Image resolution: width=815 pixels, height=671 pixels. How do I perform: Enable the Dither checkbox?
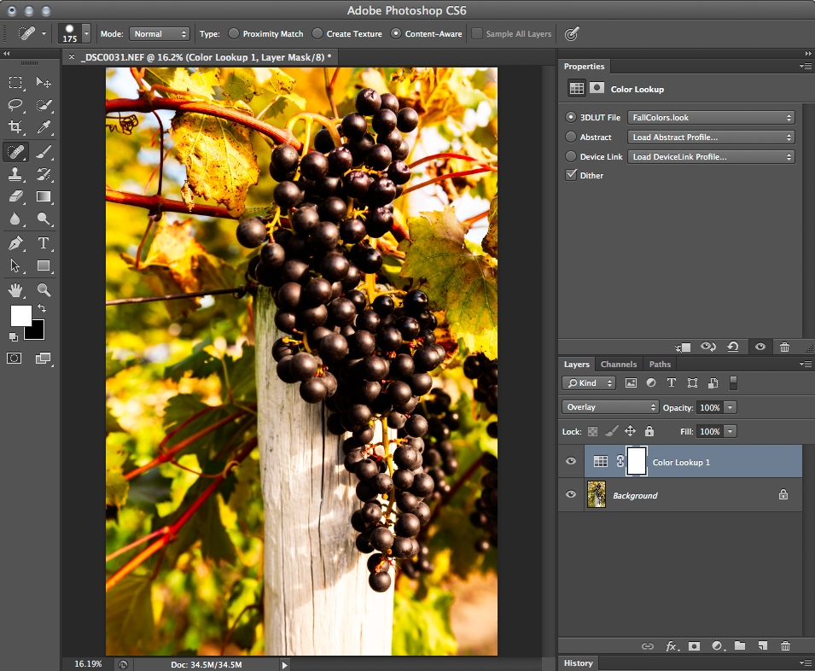[x=570, y=174]
